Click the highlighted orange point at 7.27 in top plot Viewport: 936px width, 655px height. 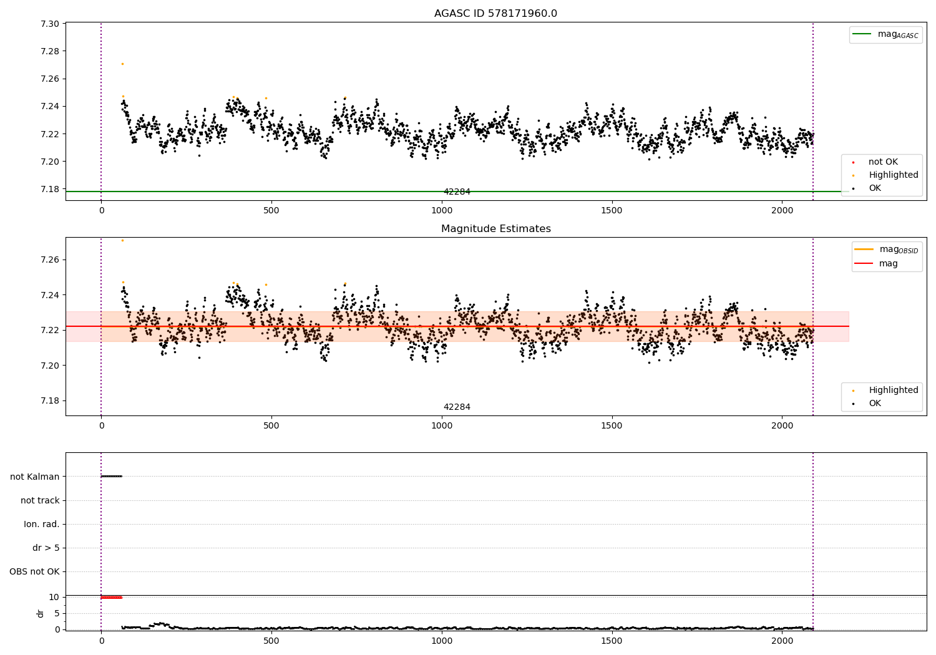point(122,64)
